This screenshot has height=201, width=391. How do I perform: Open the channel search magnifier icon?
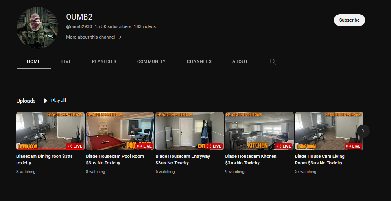point(273,61)
